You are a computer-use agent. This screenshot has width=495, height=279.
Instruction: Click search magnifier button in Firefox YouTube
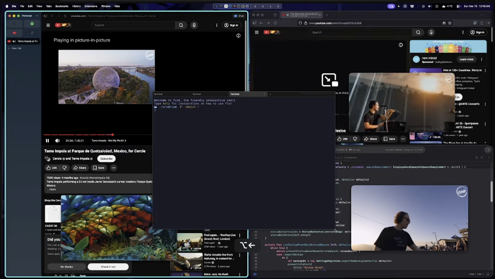click(x=418, y=32)
